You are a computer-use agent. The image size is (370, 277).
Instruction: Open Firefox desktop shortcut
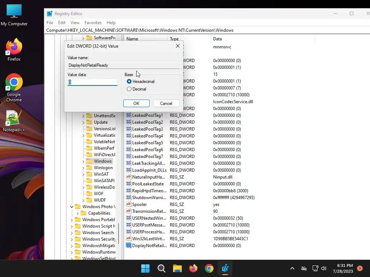pyautogui.click(x=14, y=49)
